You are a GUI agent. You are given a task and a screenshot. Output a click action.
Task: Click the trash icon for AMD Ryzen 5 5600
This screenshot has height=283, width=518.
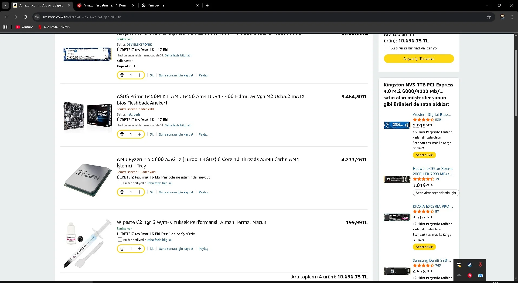(x=122, y=192)
